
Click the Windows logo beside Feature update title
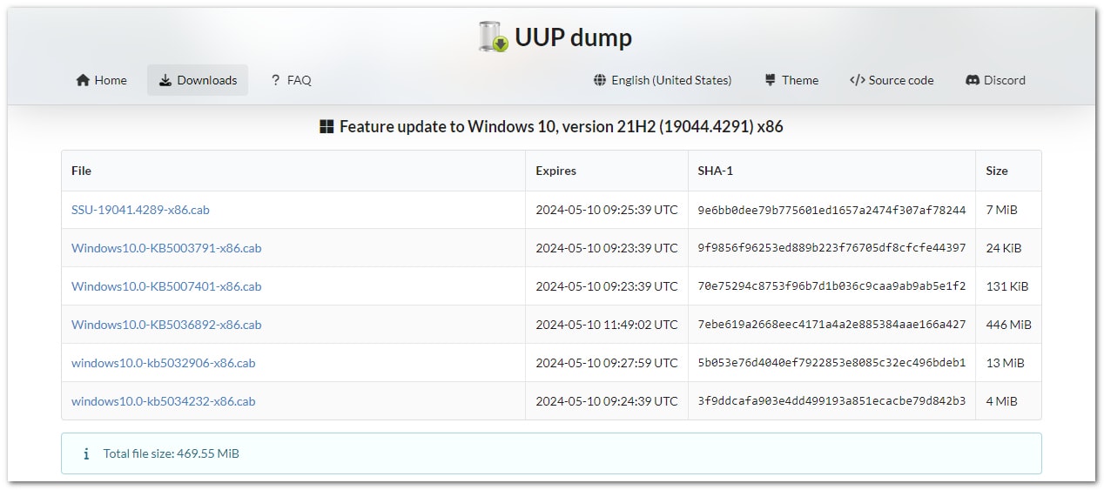click(327, 127)
